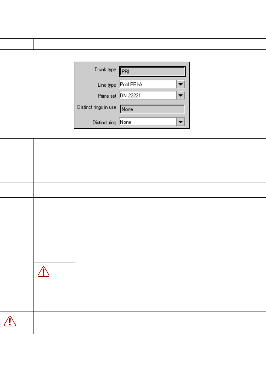
Task: Click the Distinct rings in use label
Action: (97, 107)
